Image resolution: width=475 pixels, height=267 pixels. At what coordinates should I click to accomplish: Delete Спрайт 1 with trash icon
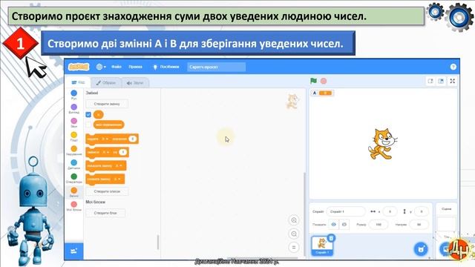coord(331,238)
